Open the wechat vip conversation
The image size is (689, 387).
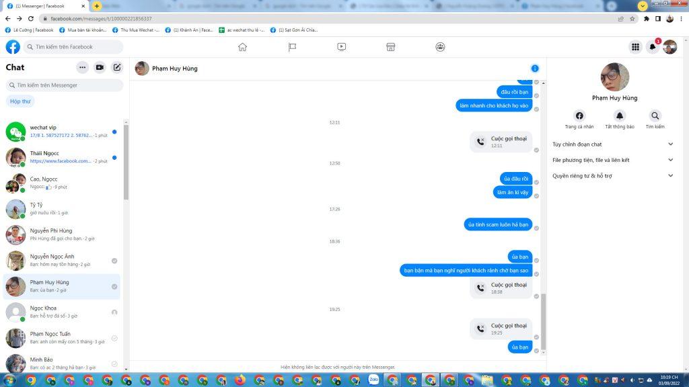[62, 131]
